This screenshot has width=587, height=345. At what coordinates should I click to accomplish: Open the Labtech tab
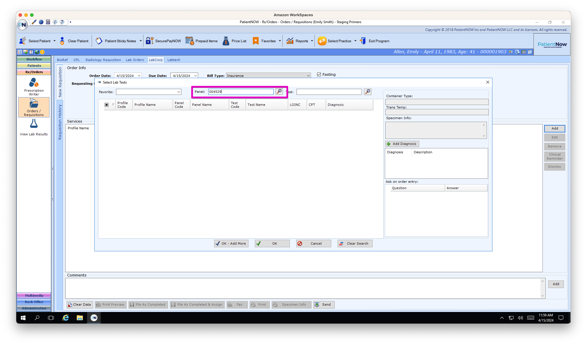(174, 60)
